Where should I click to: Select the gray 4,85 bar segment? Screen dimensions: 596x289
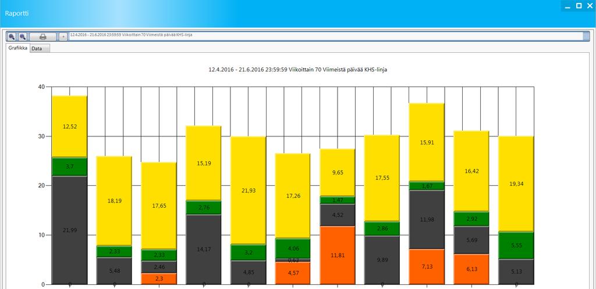pyautogui.click(x=248, y=272)
